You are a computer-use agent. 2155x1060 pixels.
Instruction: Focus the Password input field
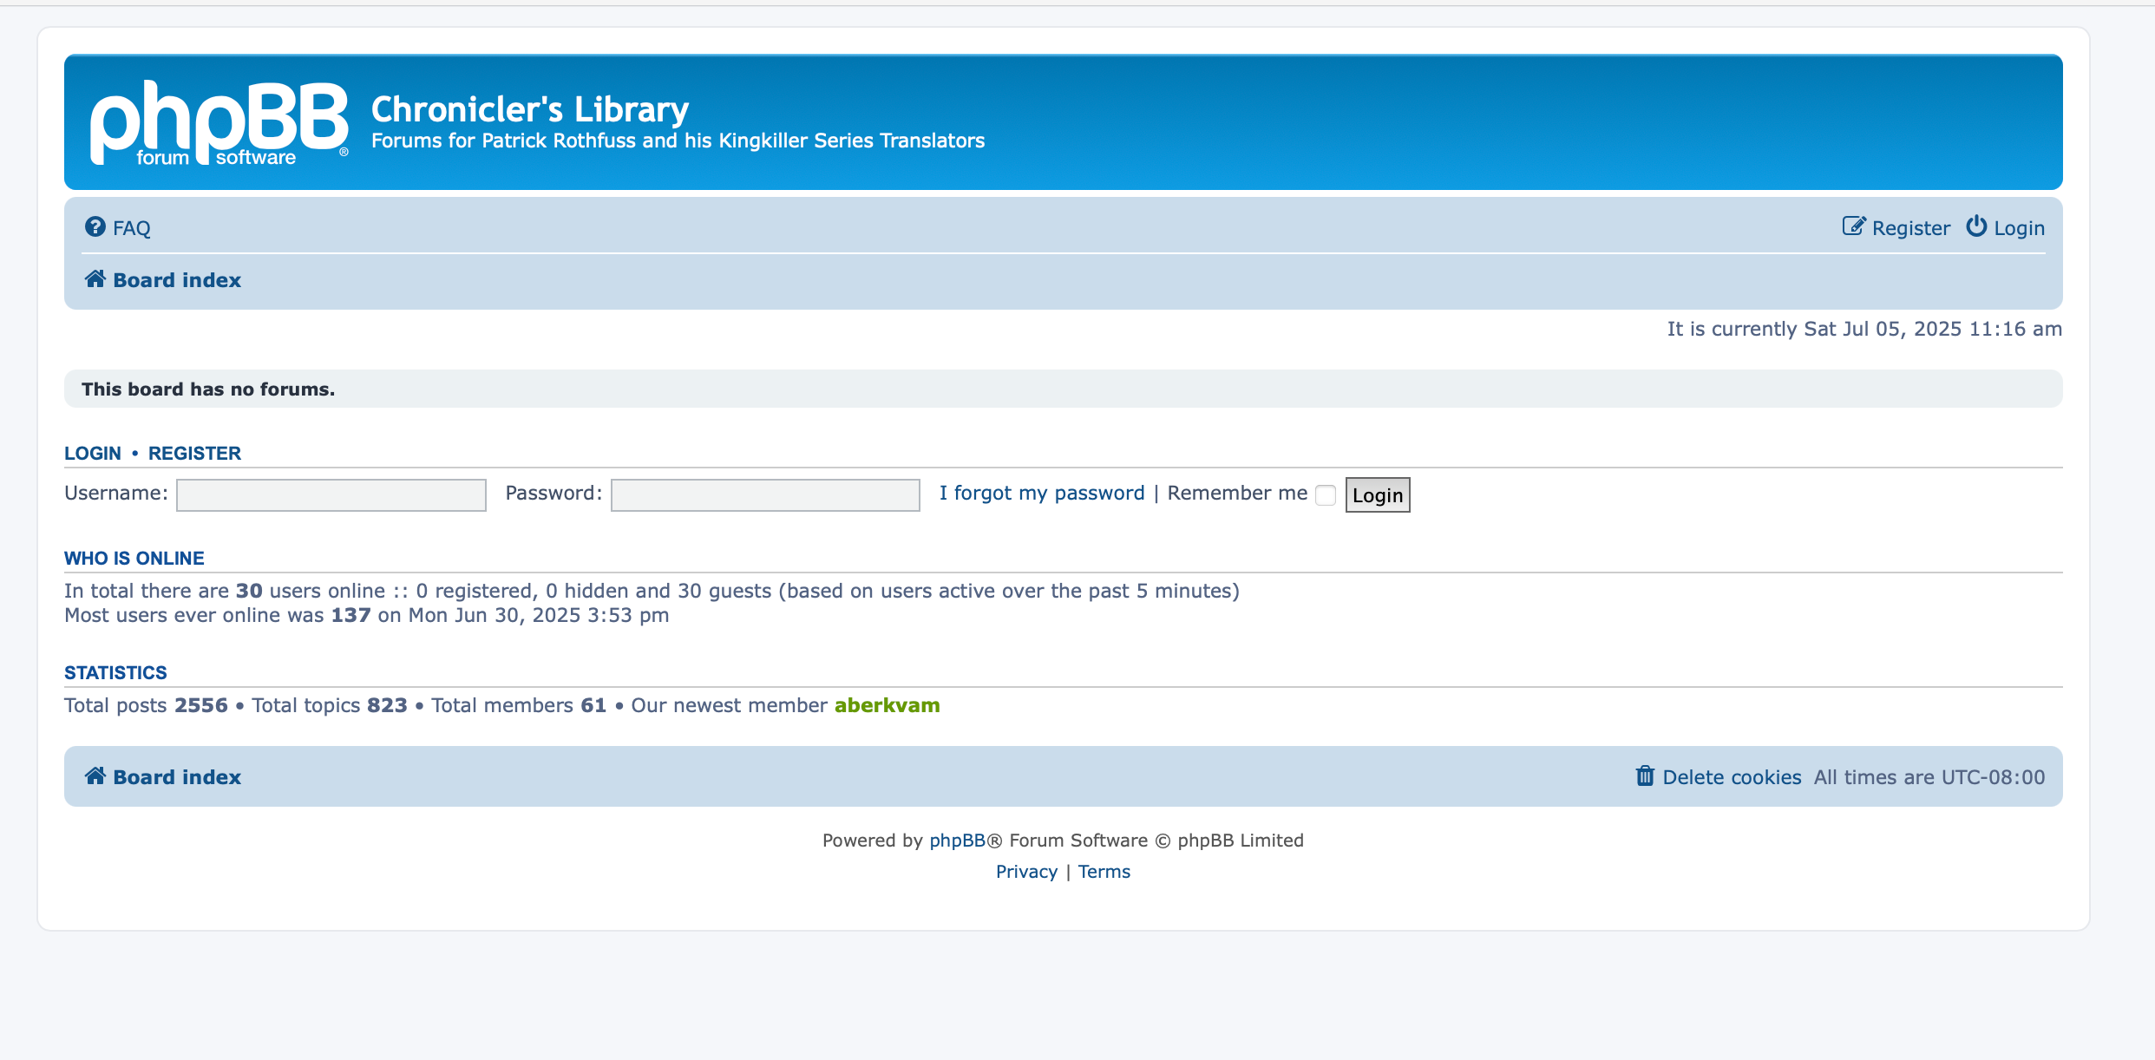click(x=765, y=495)
